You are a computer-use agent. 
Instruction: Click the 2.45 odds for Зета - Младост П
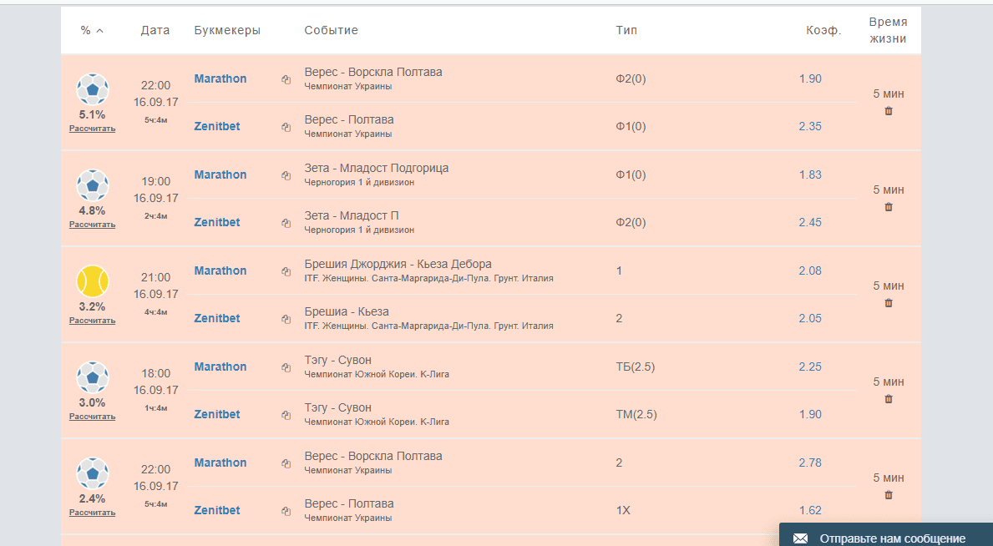(x=810, y=222)
